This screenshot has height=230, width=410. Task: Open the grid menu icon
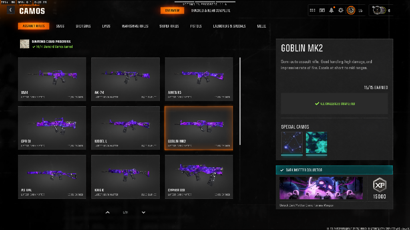pos(312,10)
